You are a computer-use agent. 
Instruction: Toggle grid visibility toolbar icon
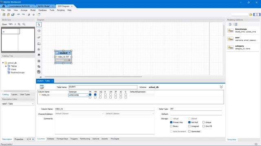[x=29, y=15]
